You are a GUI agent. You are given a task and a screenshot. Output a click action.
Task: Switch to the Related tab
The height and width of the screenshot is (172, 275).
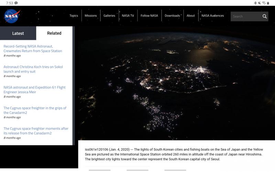(54, 33)
